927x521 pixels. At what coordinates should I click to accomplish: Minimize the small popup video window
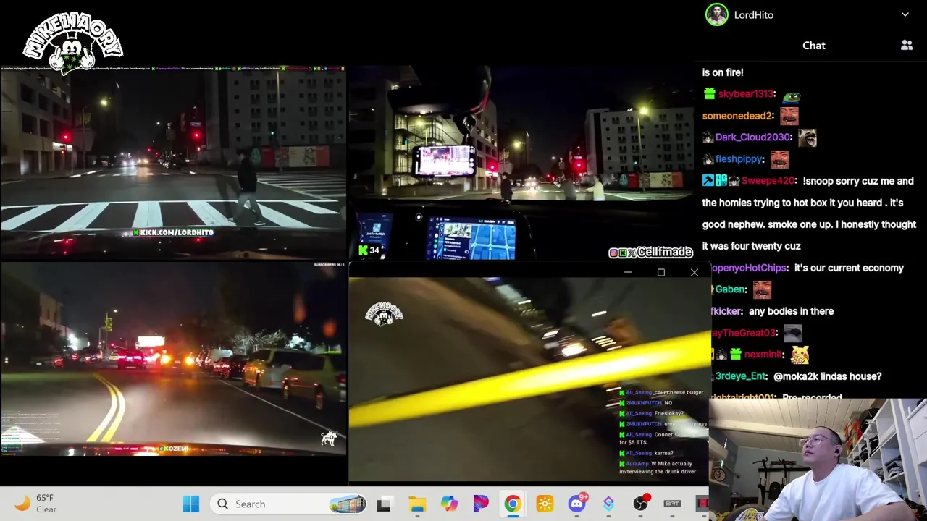click(x=627, y=273)
